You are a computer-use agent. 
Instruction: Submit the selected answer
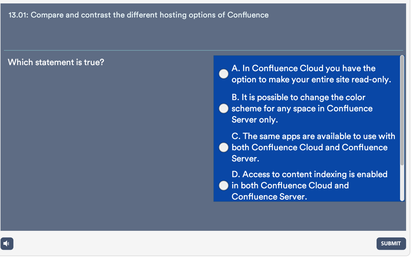391,244
